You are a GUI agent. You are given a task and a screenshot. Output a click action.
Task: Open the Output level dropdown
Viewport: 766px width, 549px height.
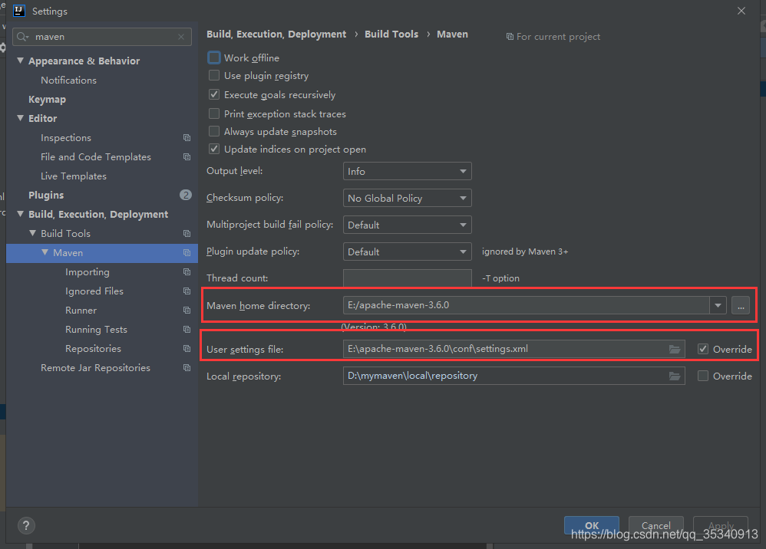coord(407,171)
